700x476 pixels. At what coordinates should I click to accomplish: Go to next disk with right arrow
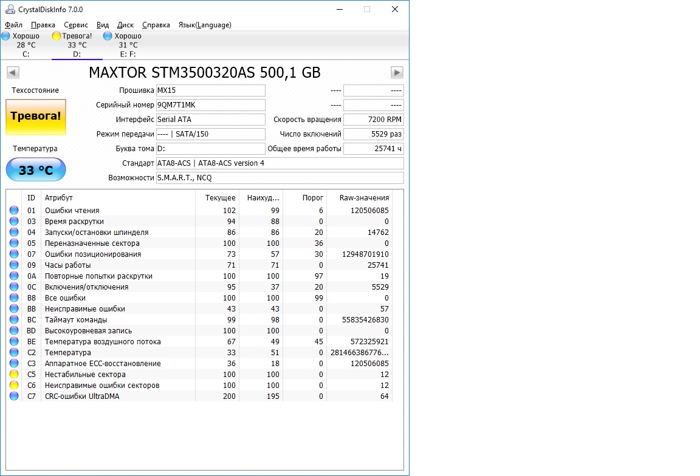(397, 72)
